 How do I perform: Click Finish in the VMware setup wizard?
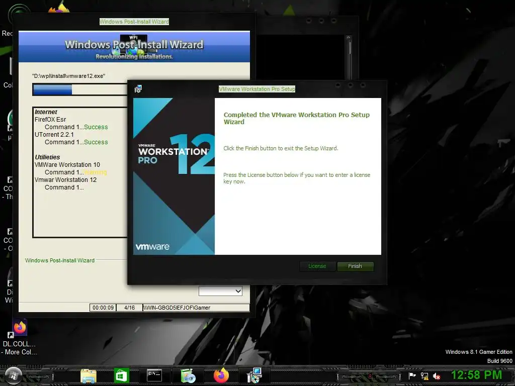[355, 266]
